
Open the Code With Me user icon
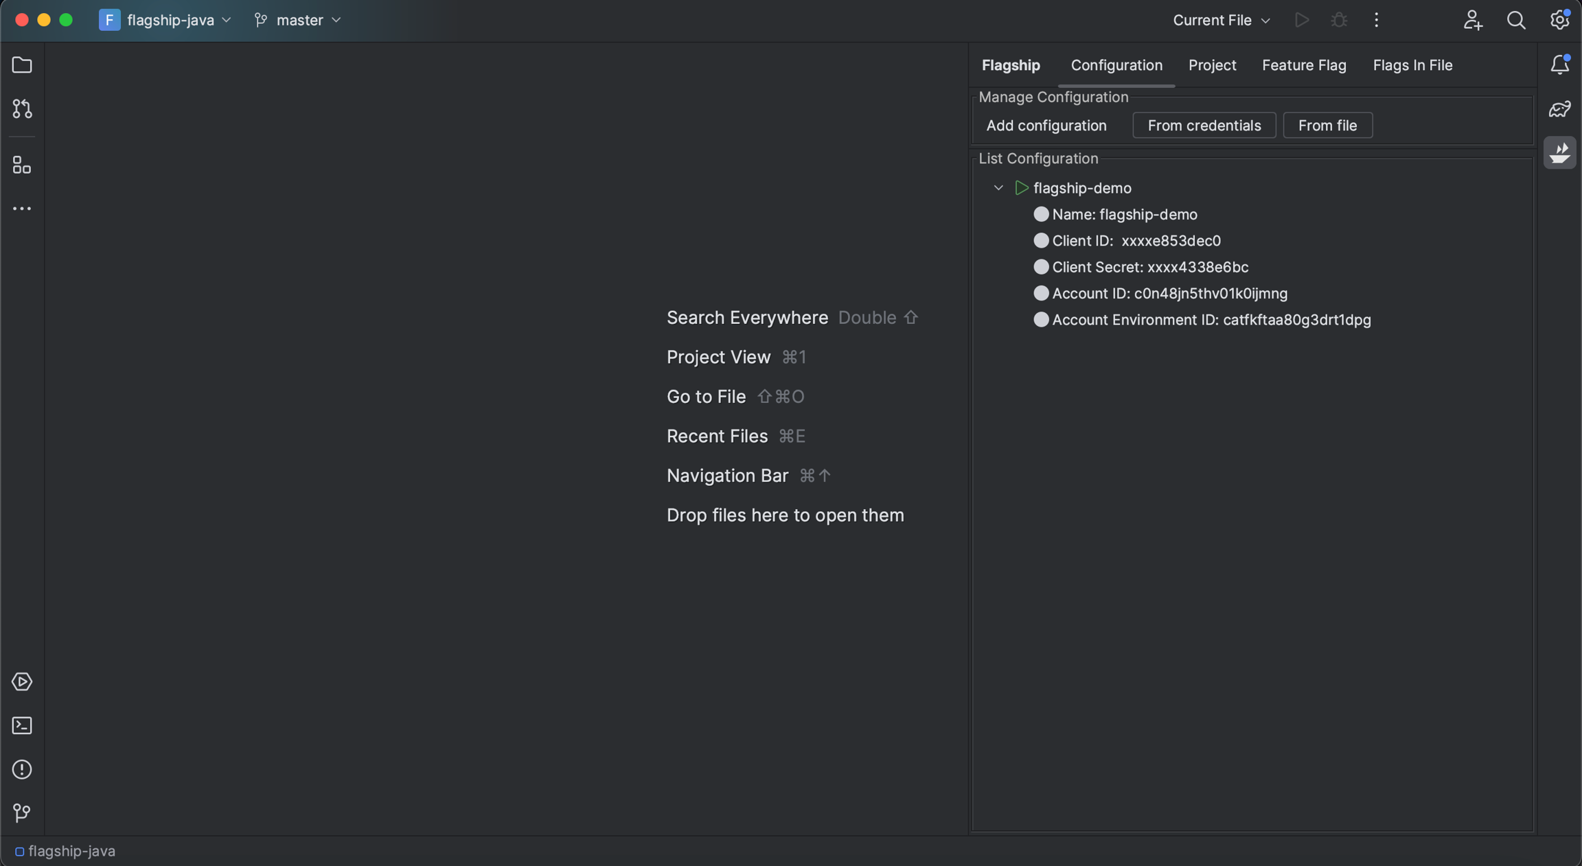[x=1472, y=21]
